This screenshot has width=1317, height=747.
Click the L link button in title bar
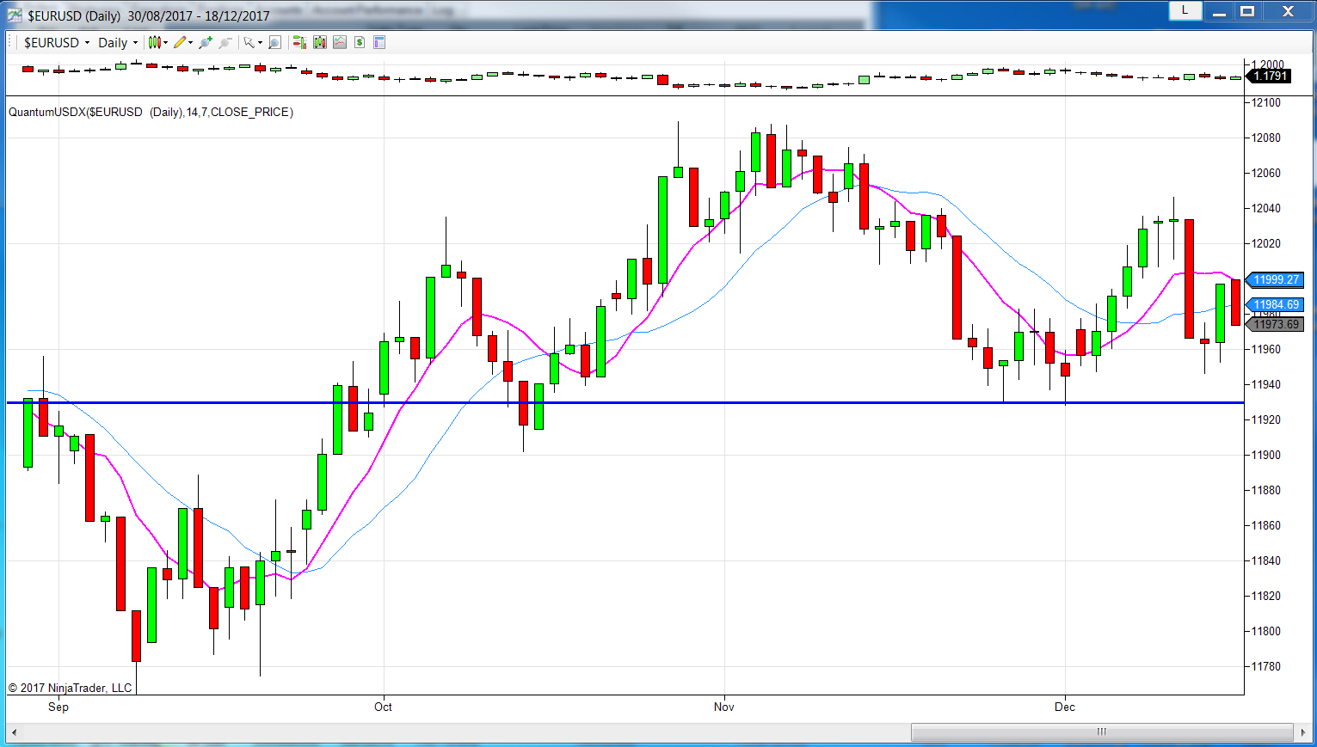[x=1185, y=10]
